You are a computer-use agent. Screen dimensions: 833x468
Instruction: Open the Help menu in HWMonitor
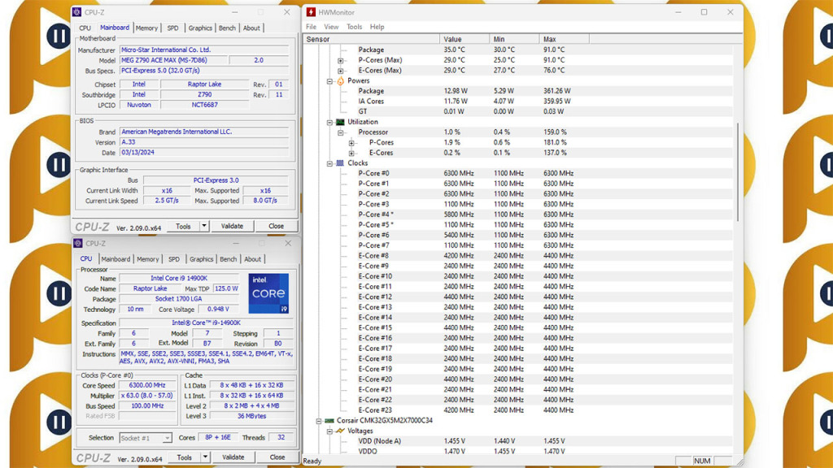(x=377, y=26)
